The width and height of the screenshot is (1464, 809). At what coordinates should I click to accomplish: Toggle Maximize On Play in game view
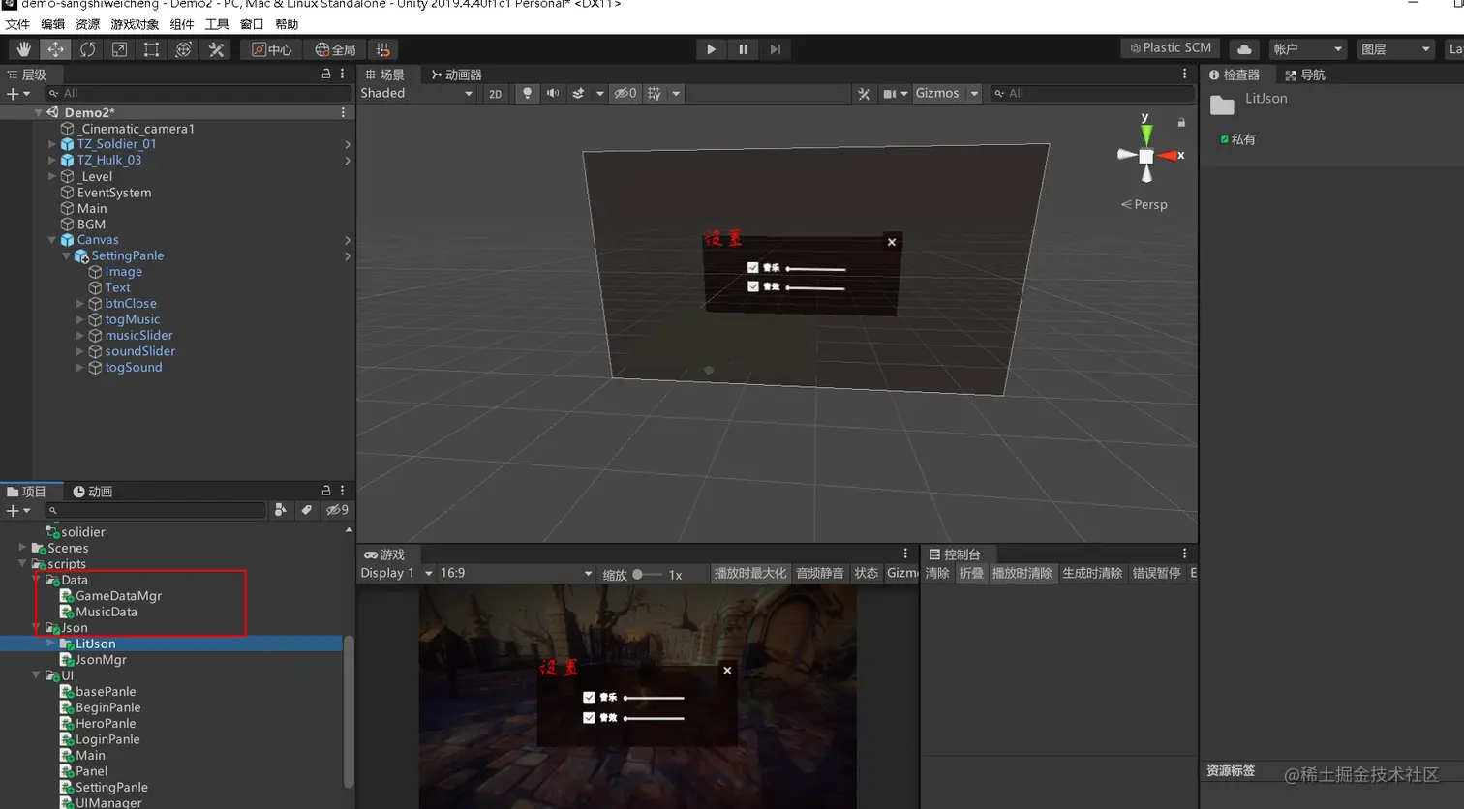coord(750,573)
